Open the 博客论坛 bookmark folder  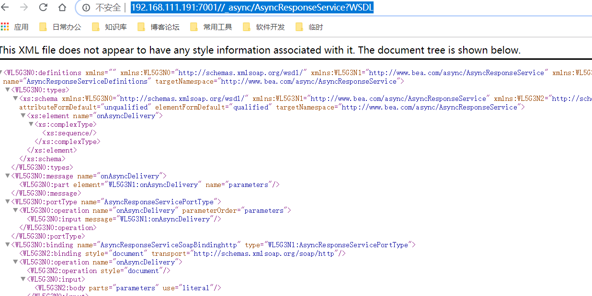coord(159,27)
